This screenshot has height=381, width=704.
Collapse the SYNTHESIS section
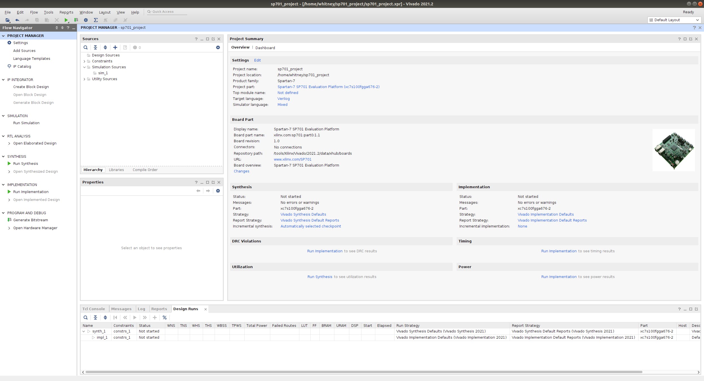[3, 157]
